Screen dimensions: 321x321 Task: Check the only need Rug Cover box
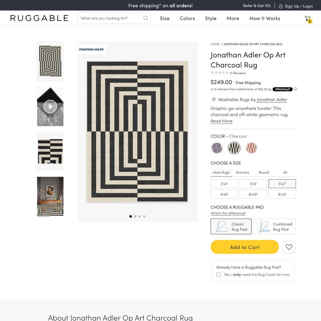click(x=219, y=274)
